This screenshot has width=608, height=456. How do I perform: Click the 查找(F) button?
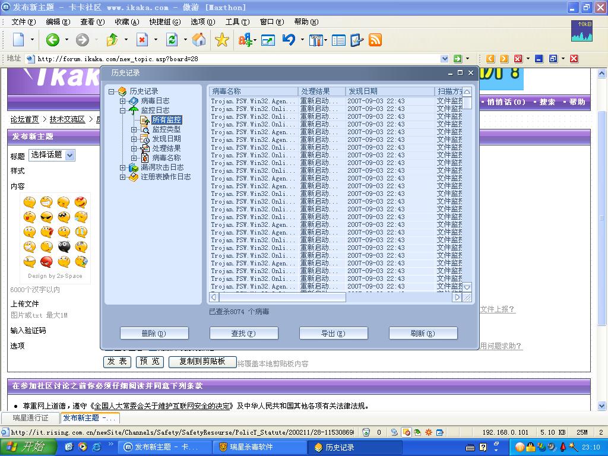(243, 334)
